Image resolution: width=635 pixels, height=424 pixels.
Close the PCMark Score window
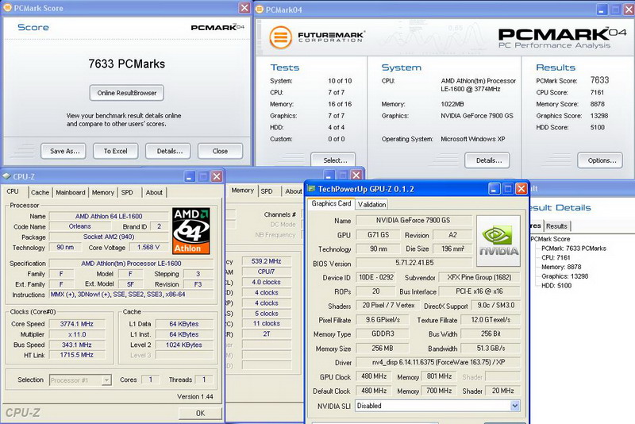pyautogui.click(x=244, y=8)
